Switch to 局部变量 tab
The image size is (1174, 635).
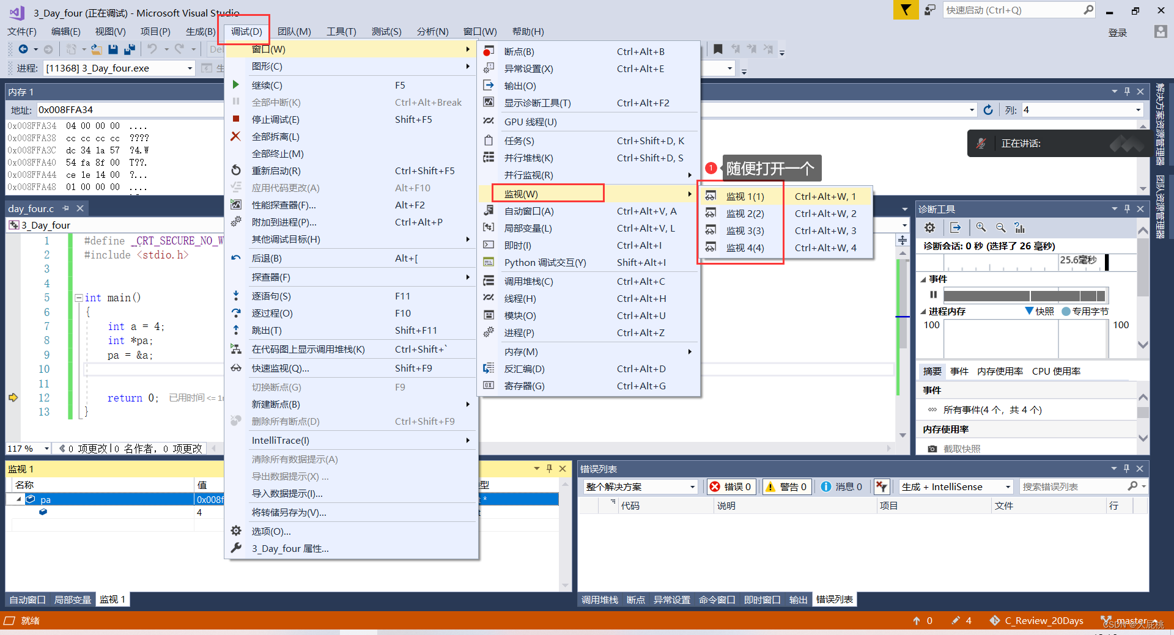(x=73, y=600)
